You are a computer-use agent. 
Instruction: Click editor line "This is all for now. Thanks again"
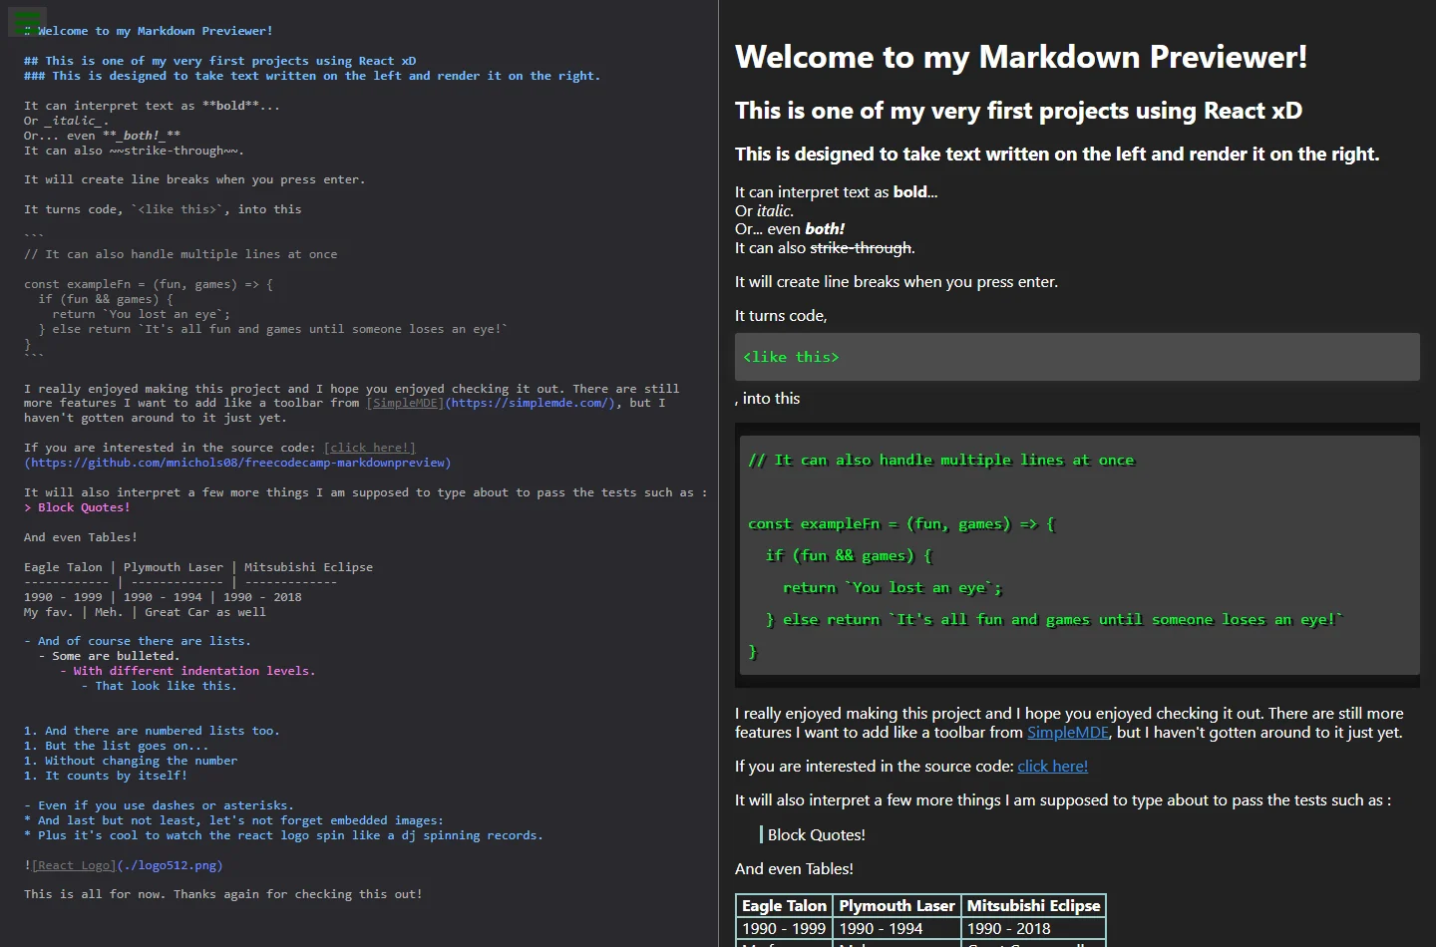click(x=223, y=895)
